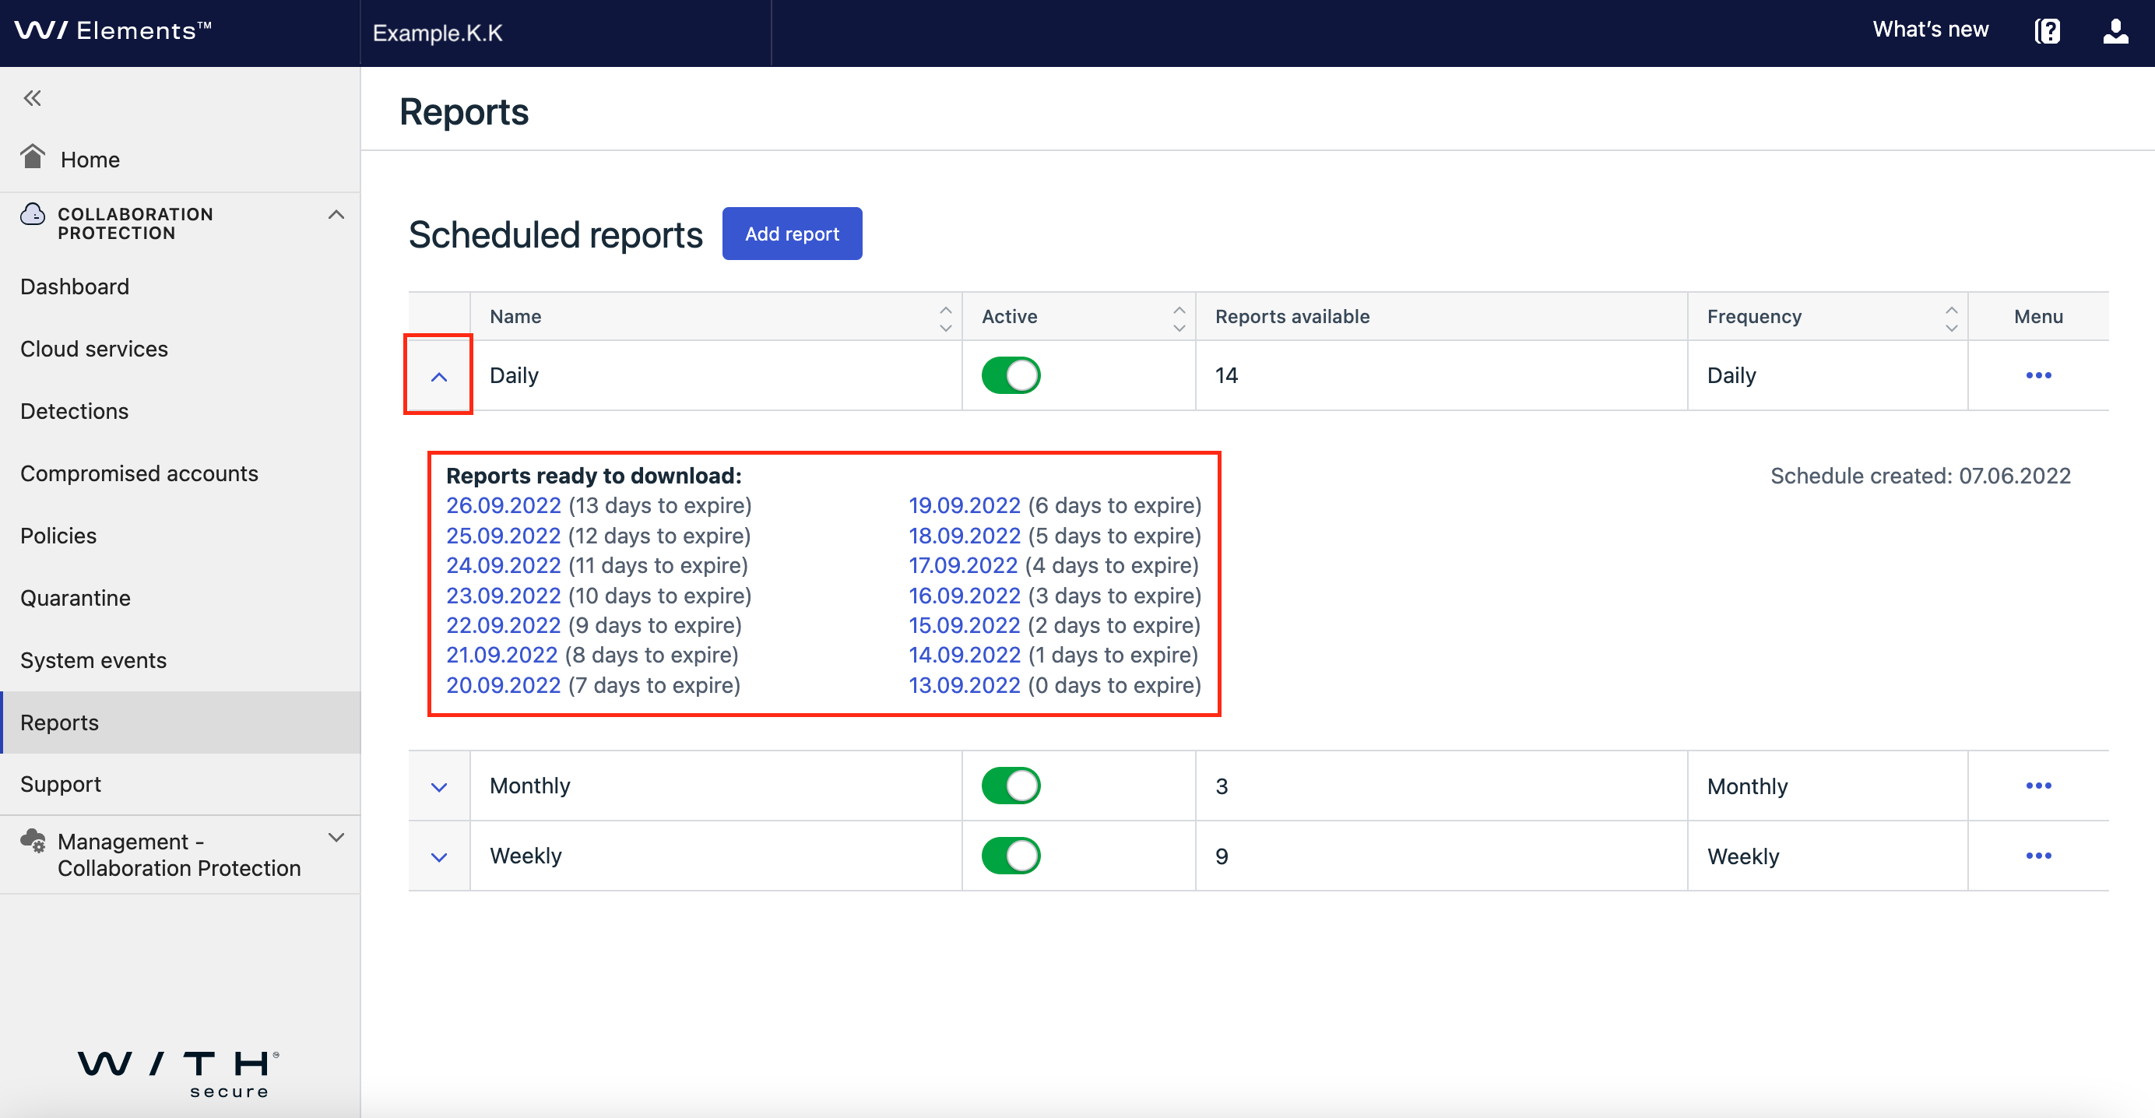Toggle the Daily report active switch

[x=1011, y=375]
